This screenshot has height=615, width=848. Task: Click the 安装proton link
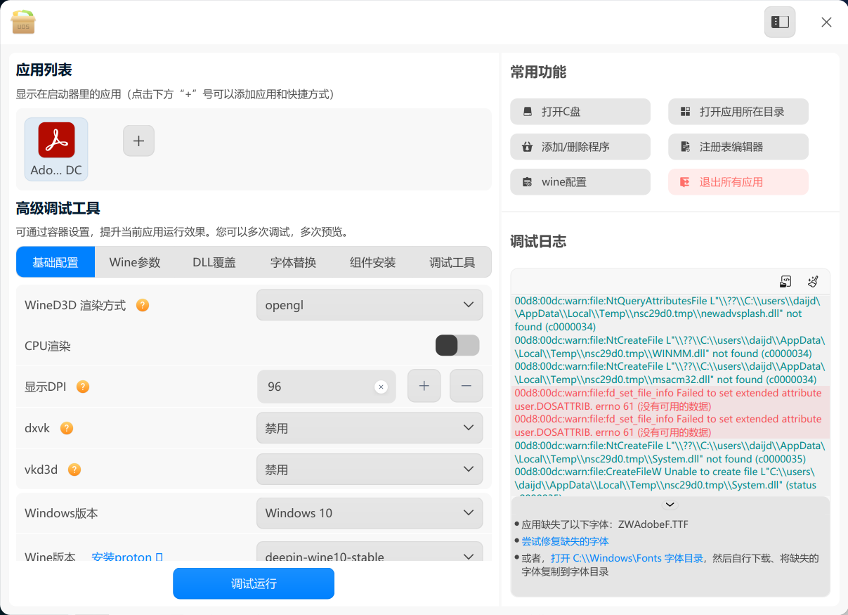coord(127,557)
